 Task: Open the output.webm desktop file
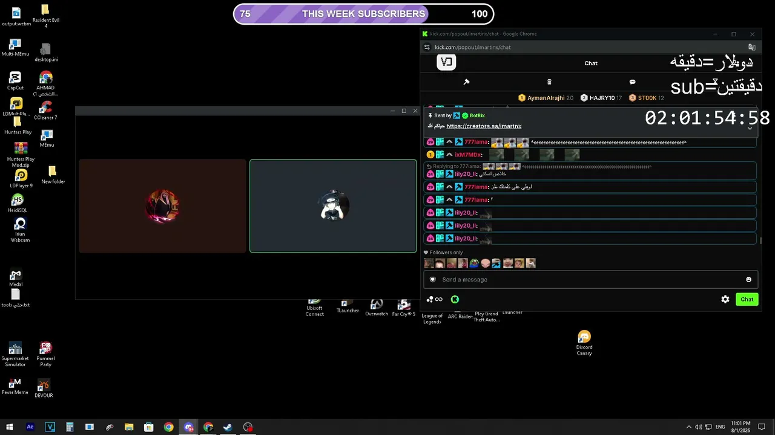pyautogui.click(x=16, y=16)
